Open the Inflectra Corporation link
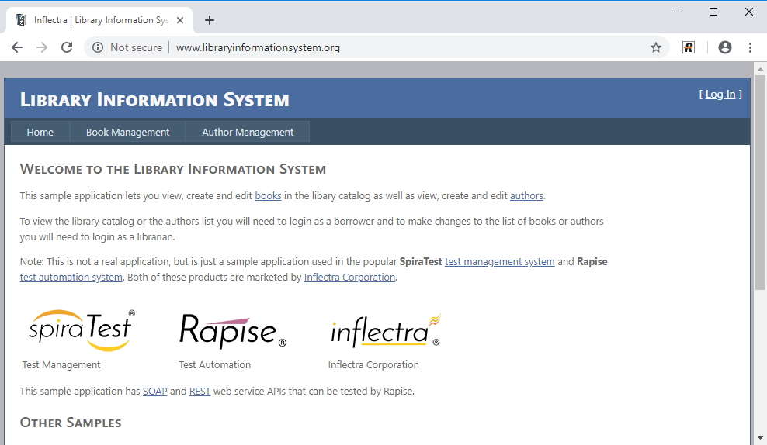 click(349, 278)
